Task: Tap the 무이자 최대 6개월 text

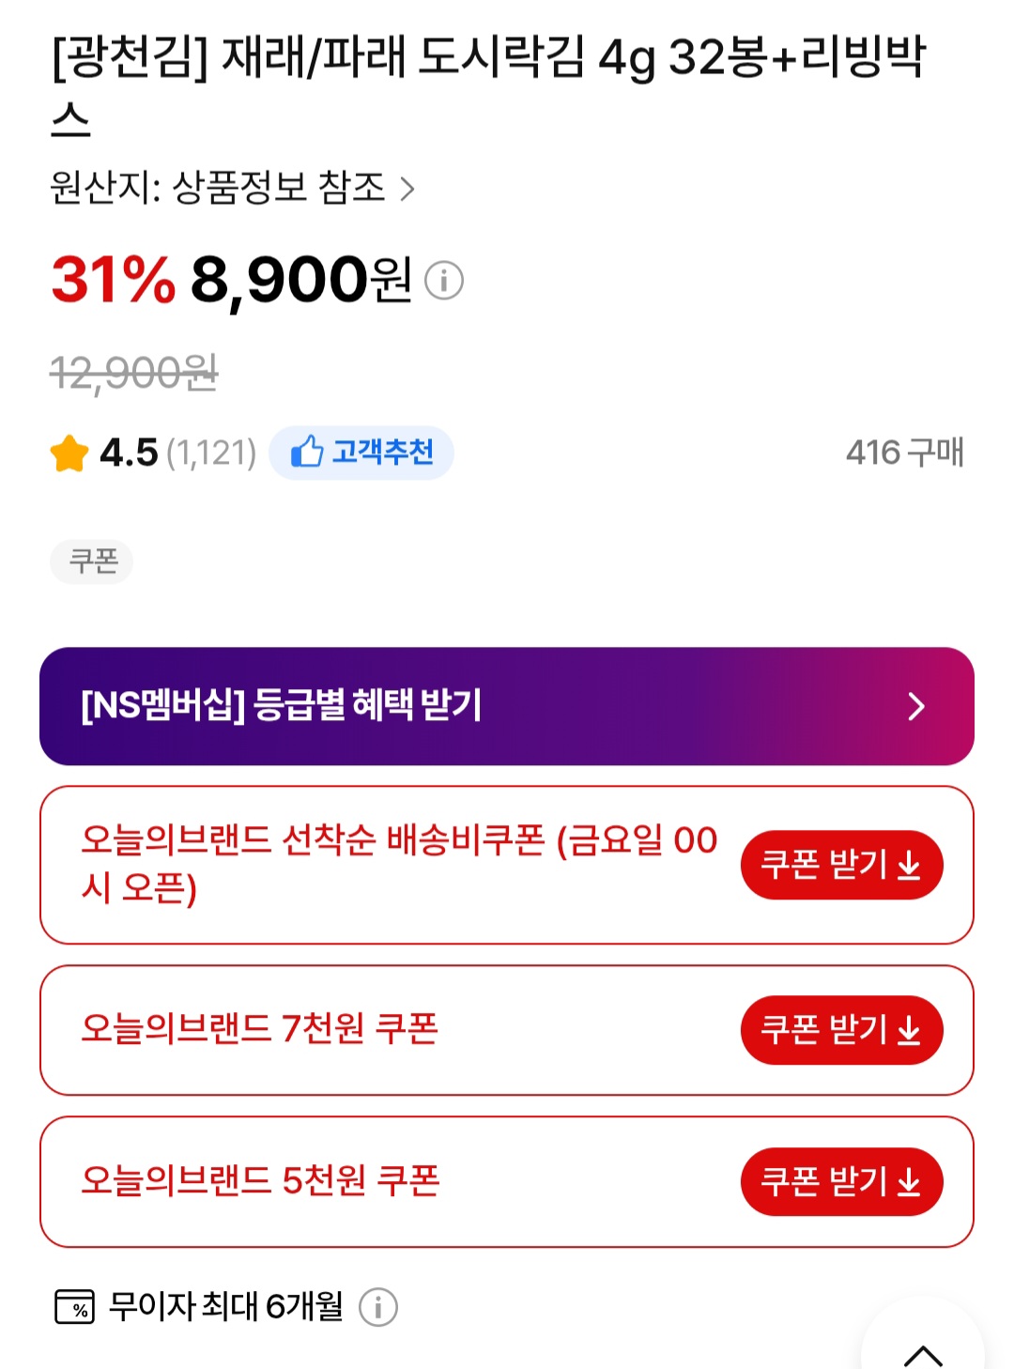Action: (x=226, y=1306)
